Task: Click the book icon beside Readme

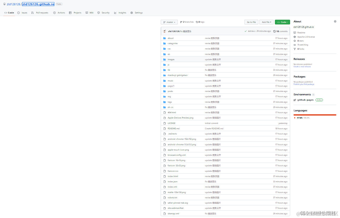Action: 295,33
